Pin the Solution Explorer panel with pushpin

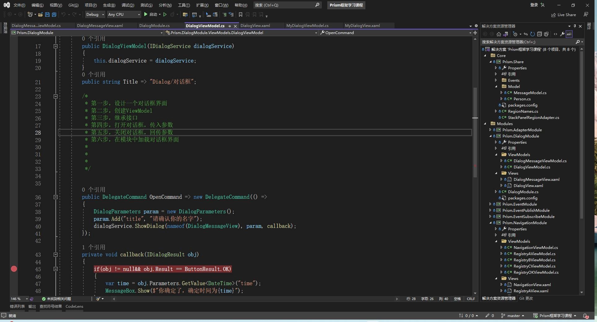pyautogui.click(x=575, y=26)
